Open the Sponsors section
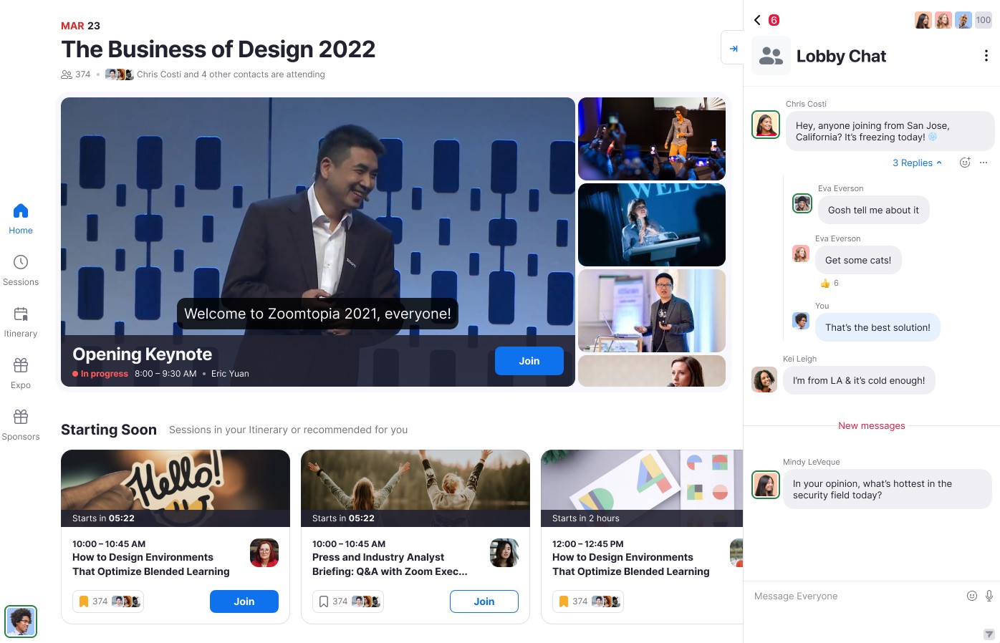This screenshot has height=643, width=1000. click(x=21, y=425)
